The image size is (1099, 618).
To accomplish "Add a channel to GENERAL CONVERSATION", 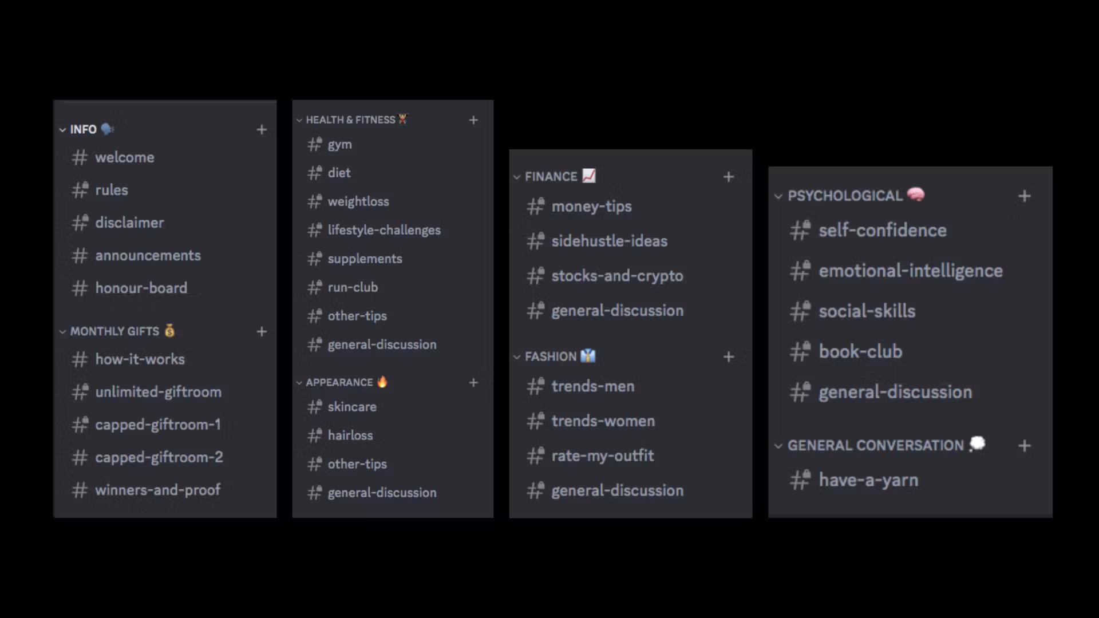I will [x=1025, y=446].
